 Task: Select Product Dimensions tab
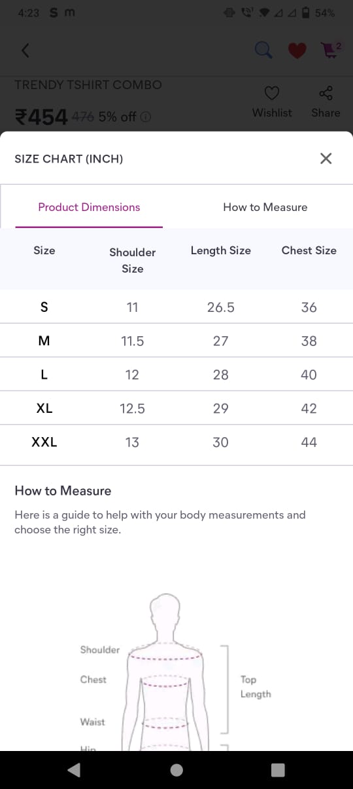point(89,207)
